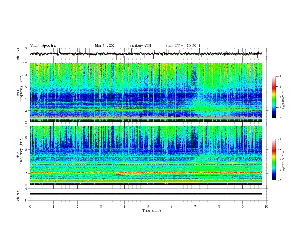
Task: Click the time axis tick label '5'
Action: [148, 207]
